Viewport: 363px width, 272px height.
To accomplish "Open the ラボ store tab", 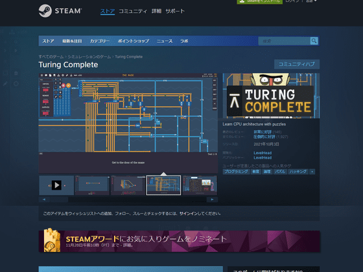I will [x=184, y=41].
